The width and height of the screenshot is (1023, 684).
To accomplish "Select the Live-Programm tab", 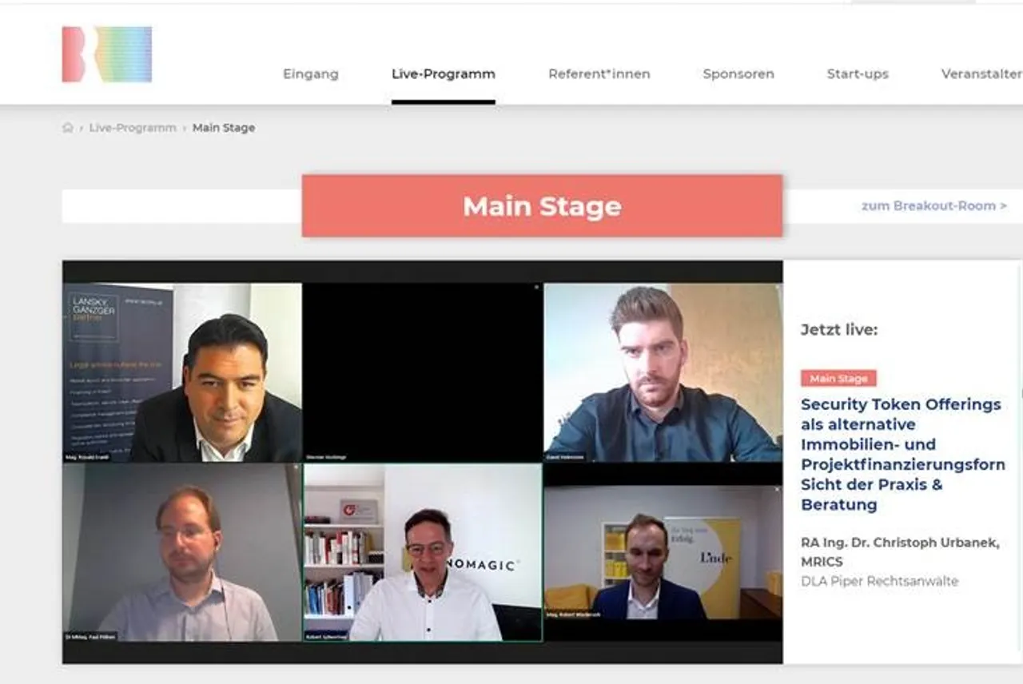I will tap(444, 74).
